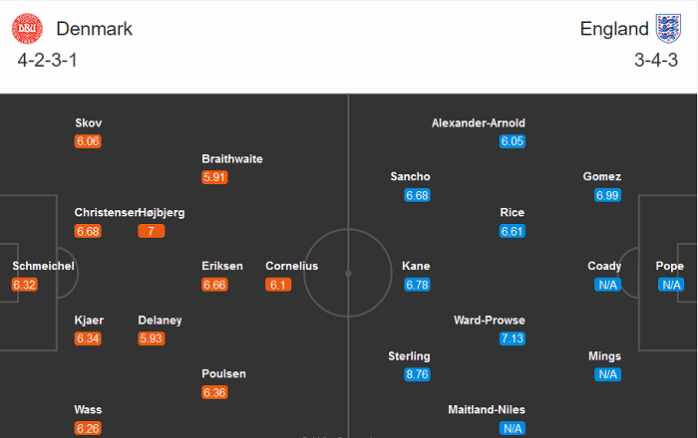The height and width of the screenshot is (438, 698).
Task: Select Pope's N/A rating badge
Action: 670,285
